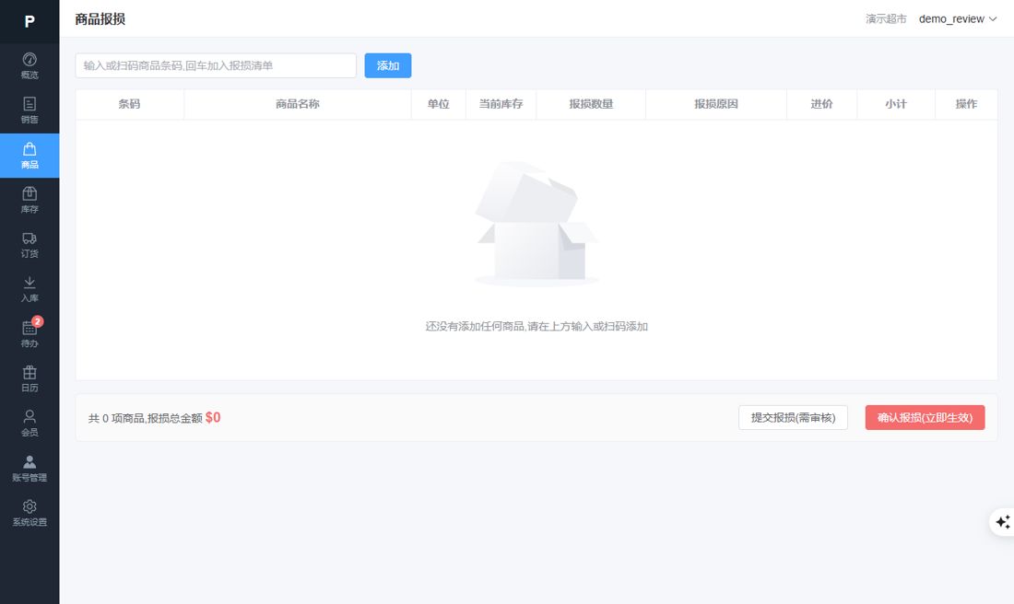Click the 小计 column header

896,104
